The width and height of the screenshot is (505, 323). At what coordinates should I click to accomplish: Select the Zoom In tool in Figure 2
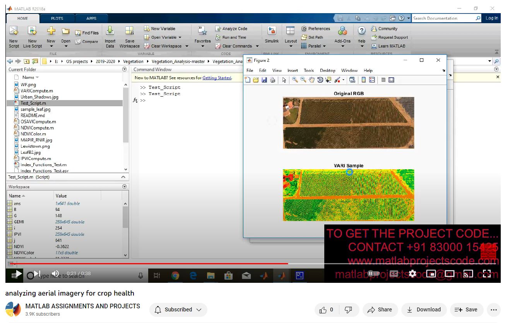click(x=295, y=80)
